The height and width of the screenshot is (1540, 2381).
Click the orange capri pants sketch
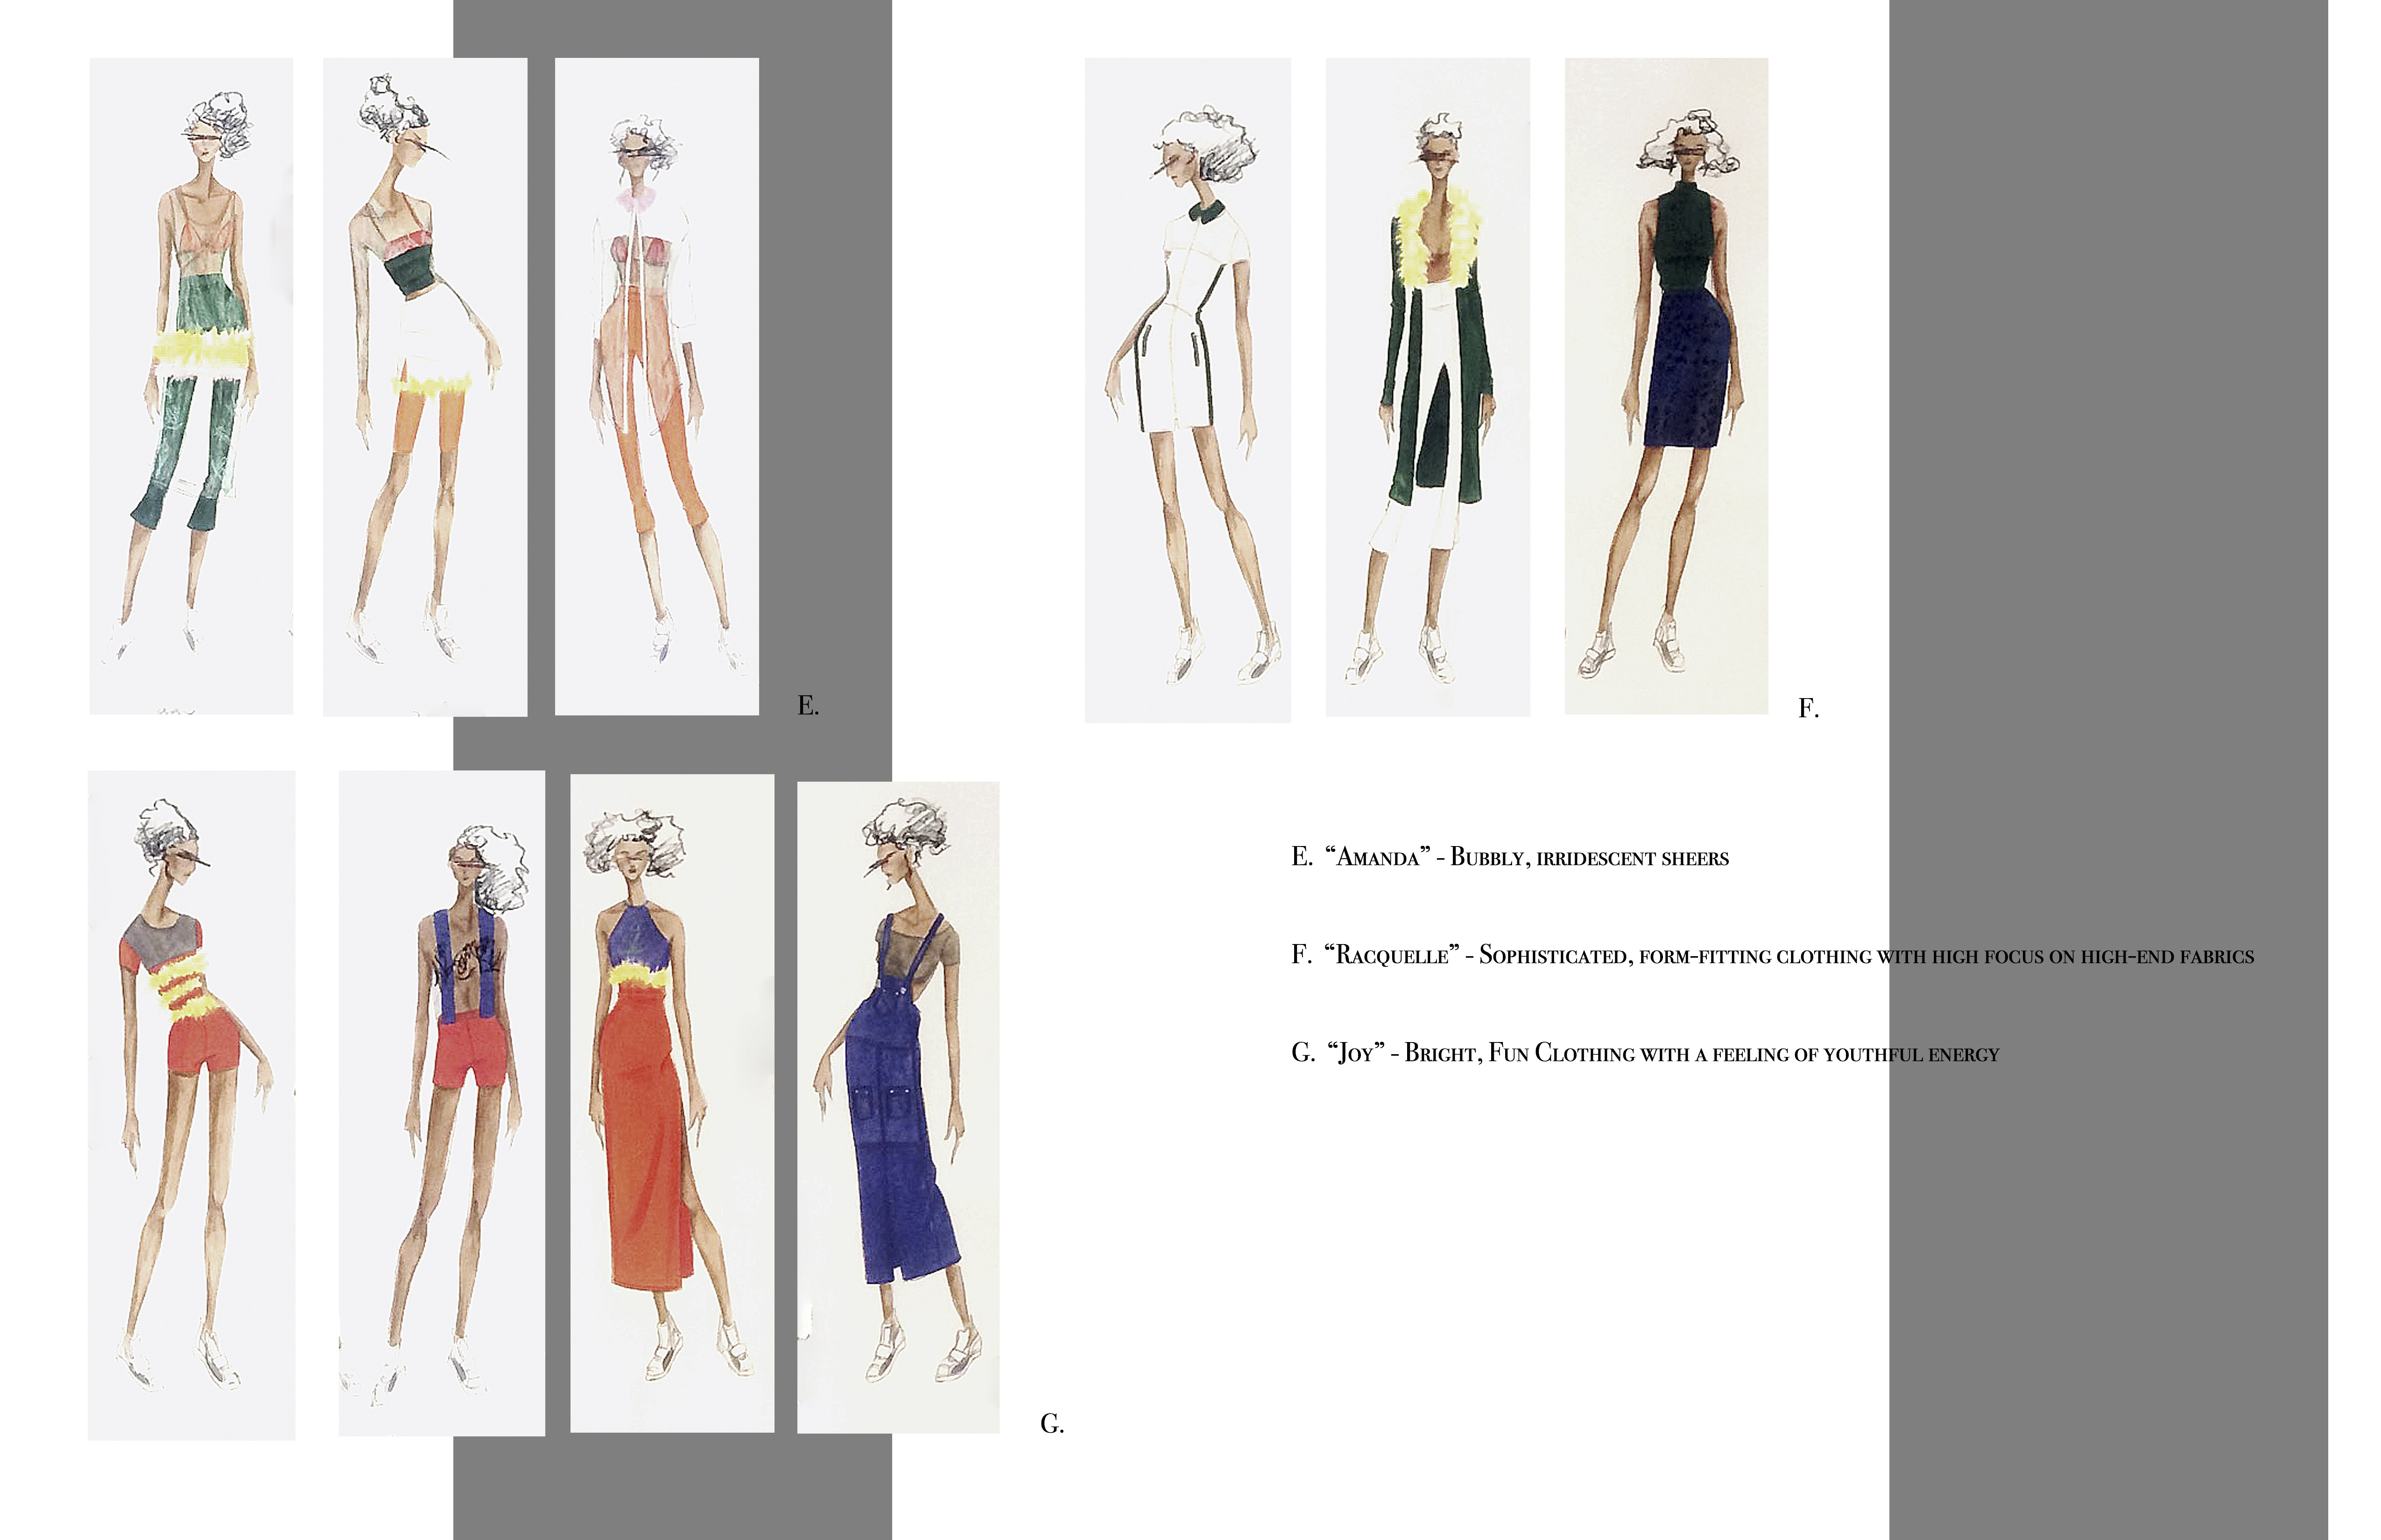point(656,386)
